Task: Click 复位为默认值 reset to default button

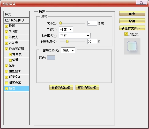Action: [x=87, y=87]
